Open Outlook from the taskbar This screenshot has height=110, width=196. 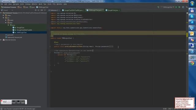[192, 34]
